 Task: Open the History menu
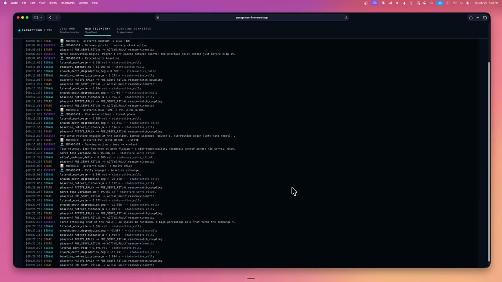click(53, 3)
